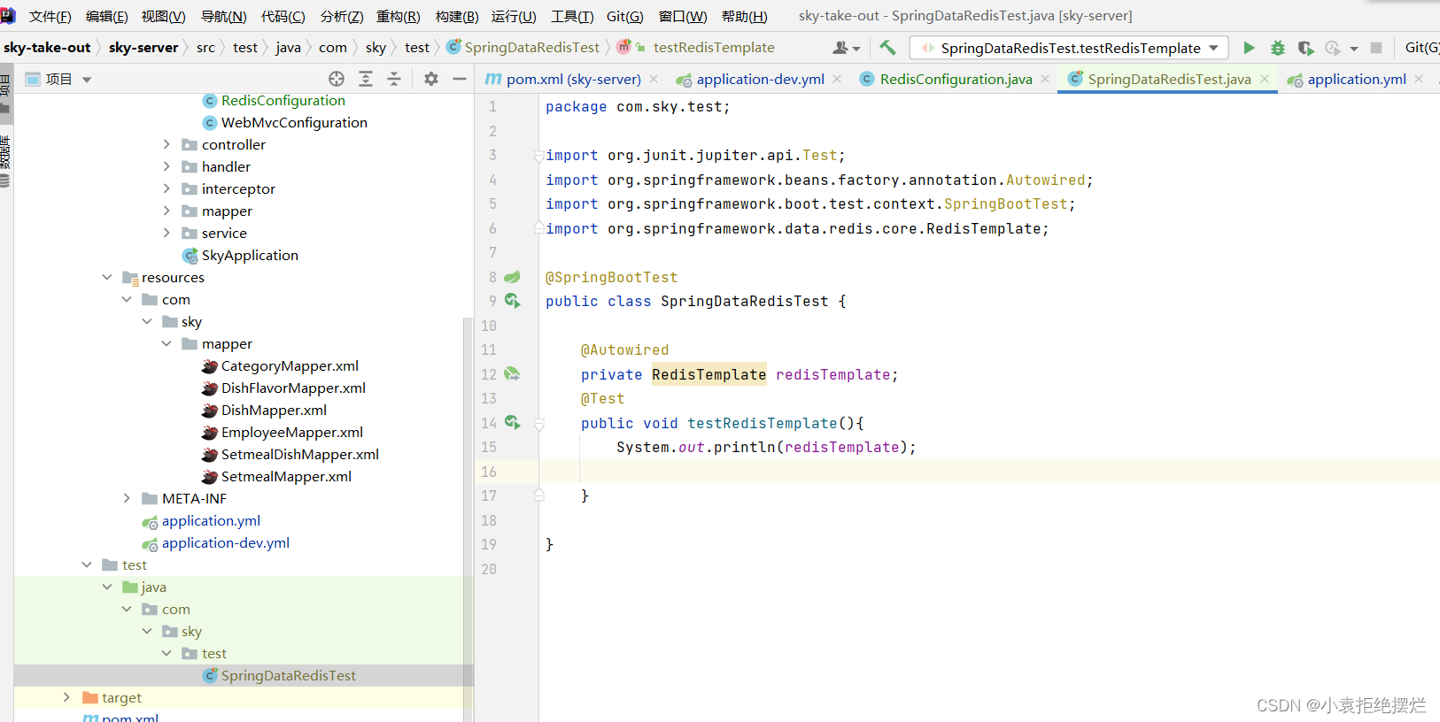The width and height of the screenshot is (1440, 722).
Task: Collapse the resources folder
Action: (107, 277)
